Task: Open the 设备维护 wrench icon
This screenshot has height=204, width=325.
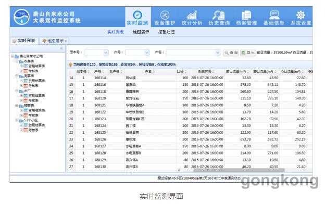Action: click(x=165, y=15)
